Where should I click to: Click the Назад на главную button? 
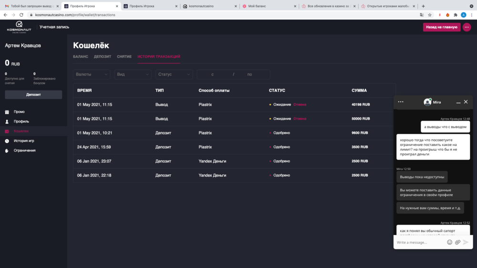[441, 27]
